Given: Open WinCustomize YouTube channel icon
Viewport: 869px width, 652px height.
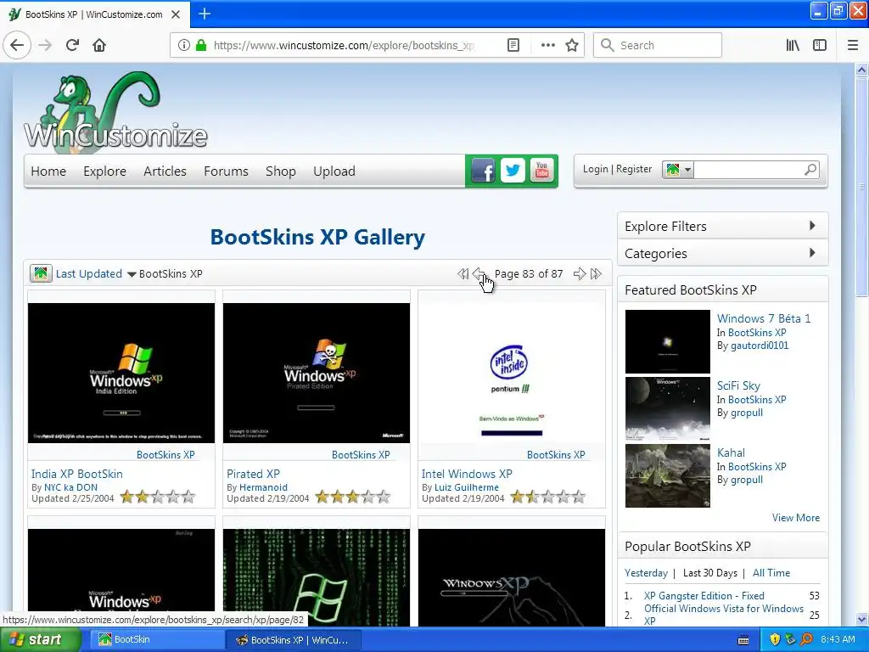Looking at the screenshot, I should pos(541,171).
